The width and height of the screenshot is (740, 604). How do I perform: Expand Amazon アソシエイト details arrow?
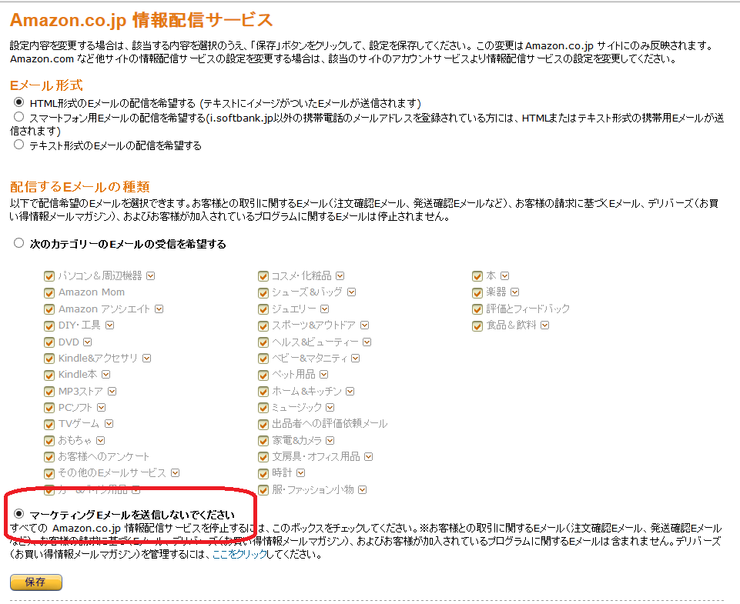click(x=159, y=309)
